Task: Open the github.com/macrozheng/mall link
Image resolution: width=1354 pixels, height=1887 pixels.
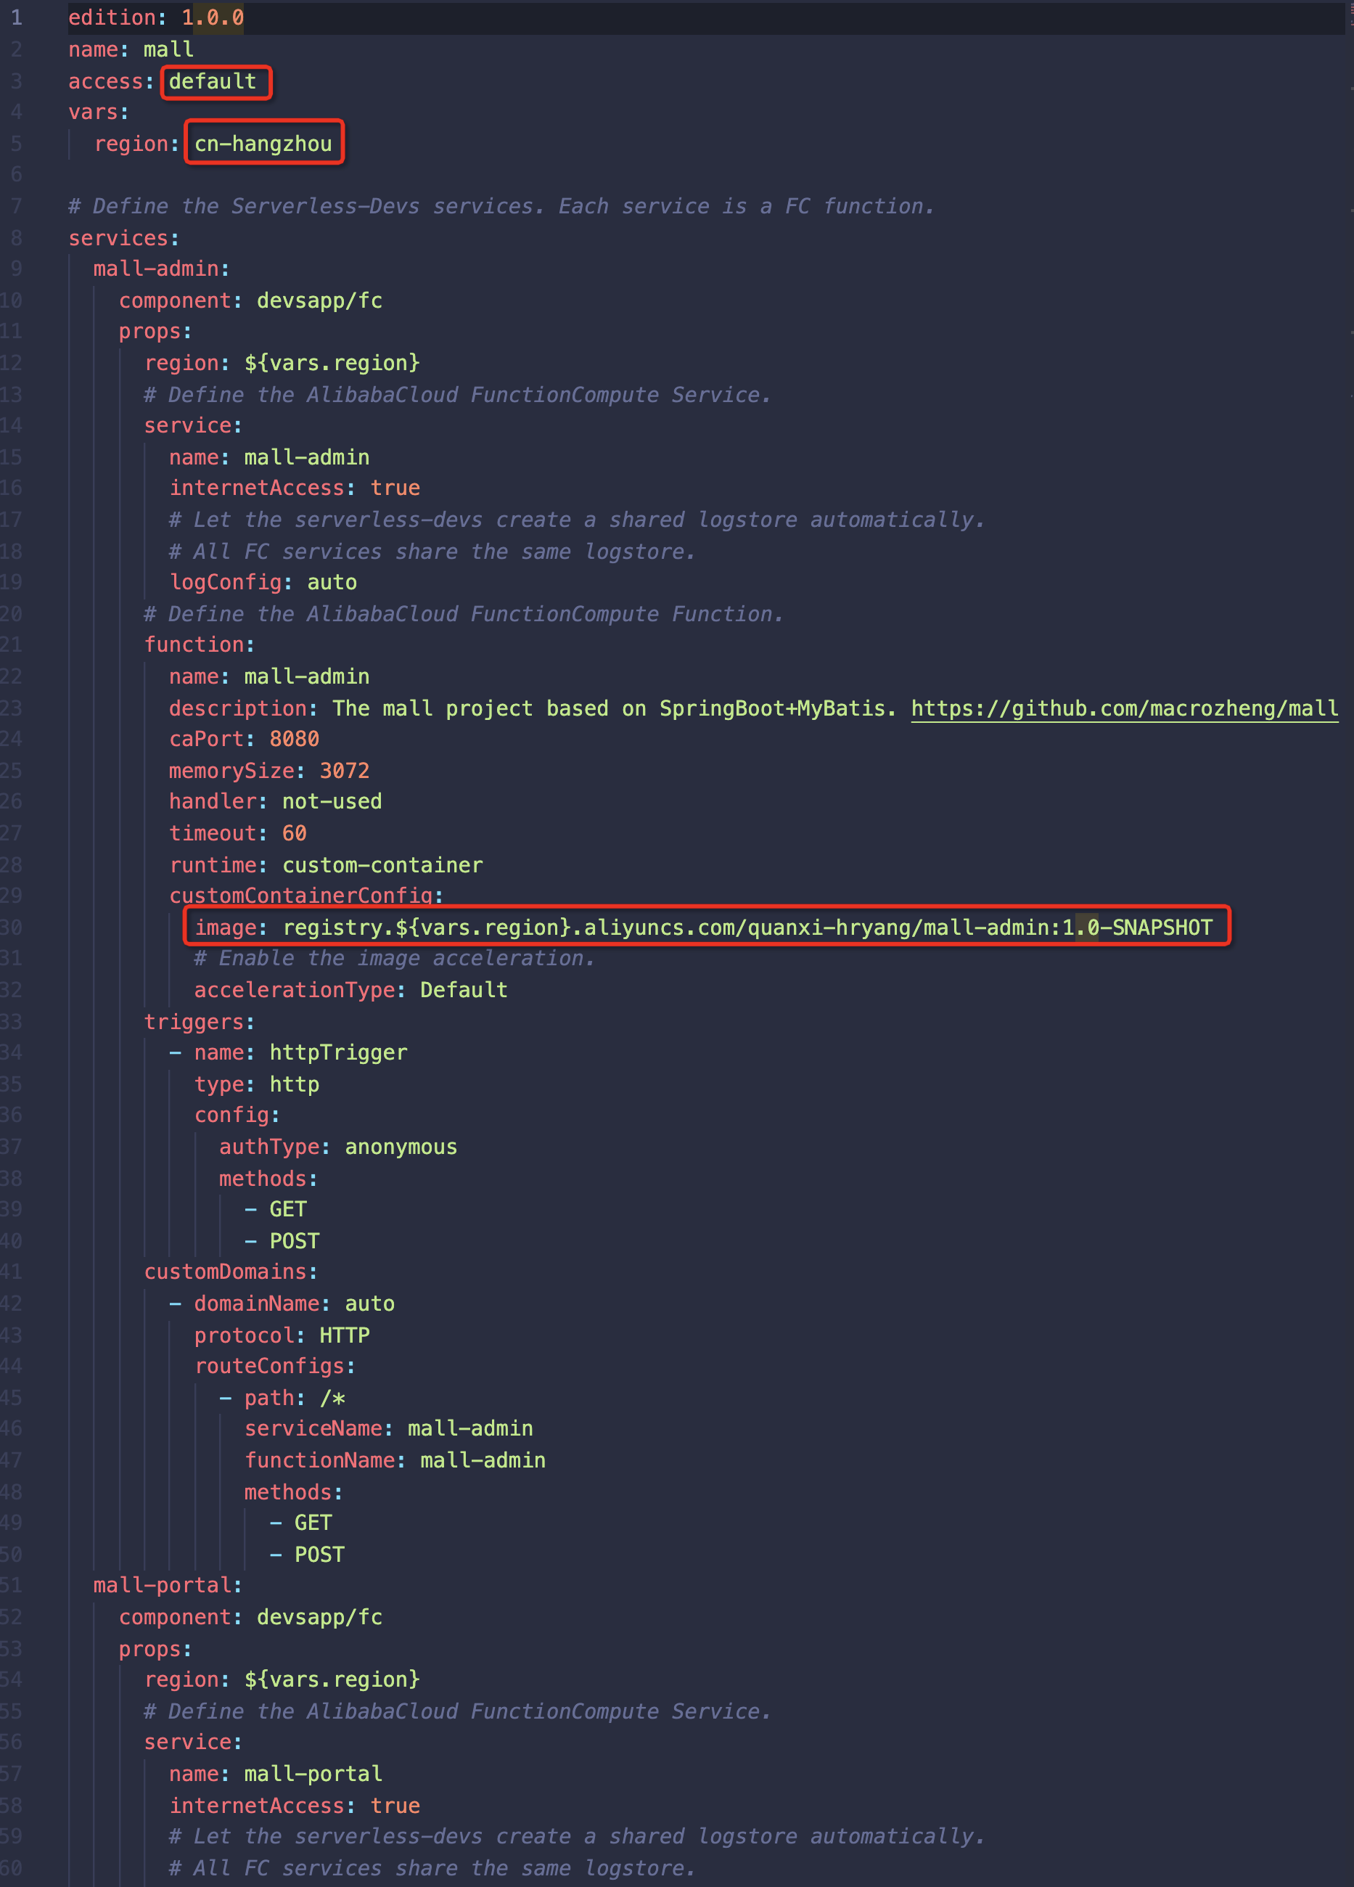Action: point(1125,708)
